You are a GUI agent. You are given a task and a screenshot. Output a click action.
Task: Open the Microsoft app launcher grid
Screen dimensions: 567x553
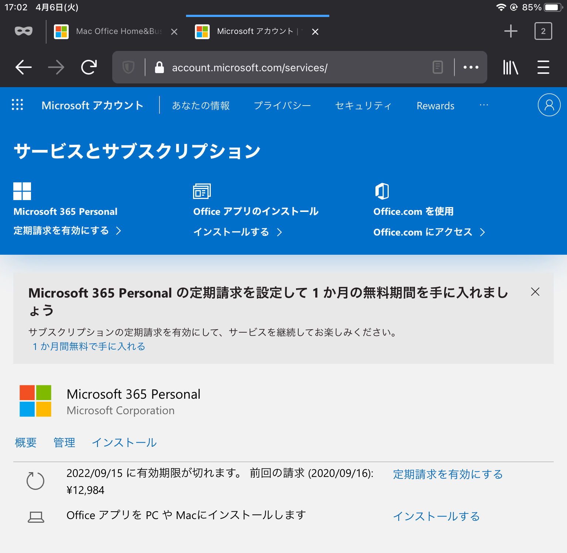(17, 105)
